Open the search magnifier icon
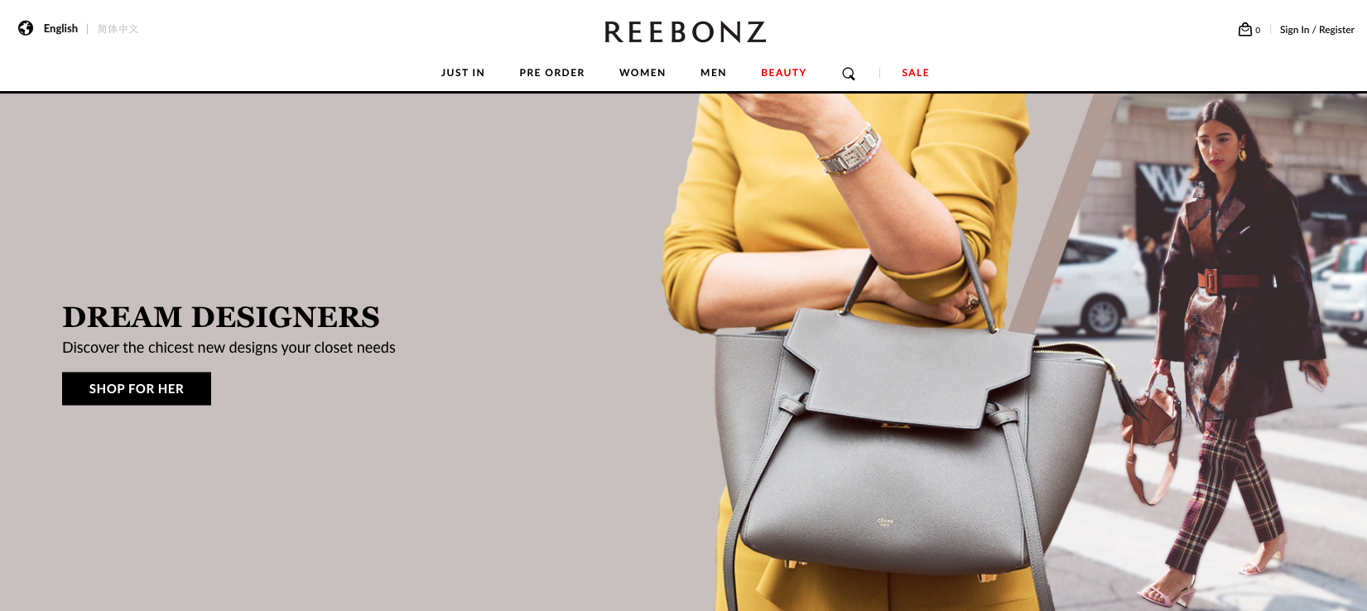Image resolution: width=1367 pixels, height=611 pixels. coord(849,74)
